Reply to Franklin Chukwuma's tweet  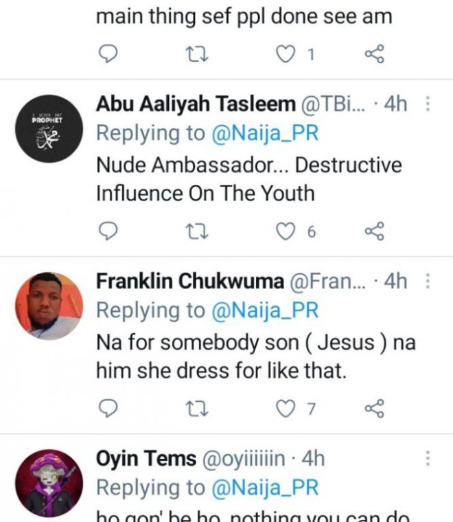(108, 409)
